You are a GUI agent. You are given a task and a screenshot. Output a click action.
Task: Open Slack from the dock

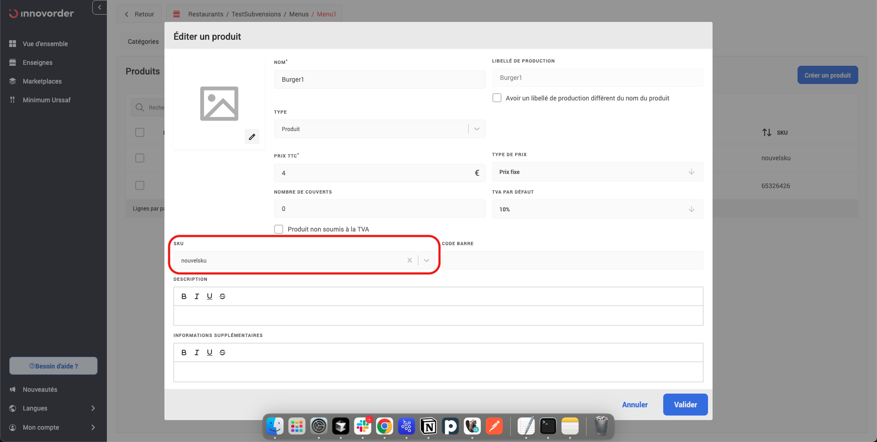[x=363, y=426]
